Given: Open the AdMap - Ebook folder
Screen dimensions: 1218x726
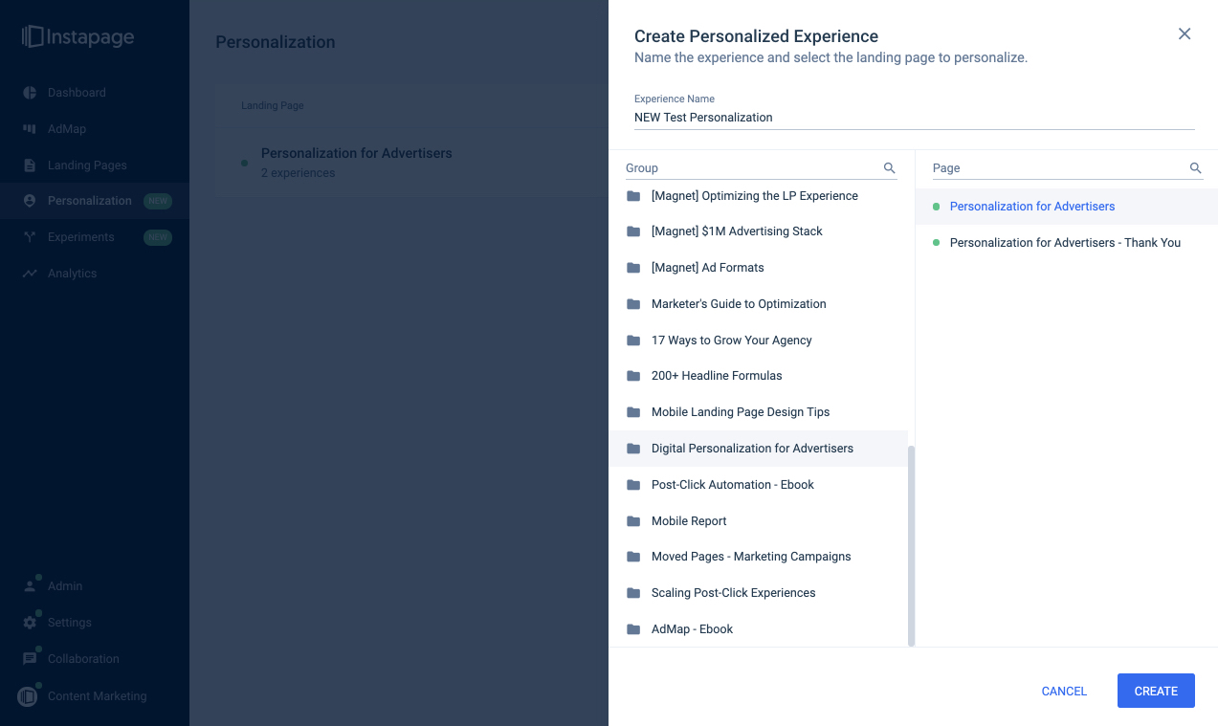Looking at the screenshot, I should (692, 628).
